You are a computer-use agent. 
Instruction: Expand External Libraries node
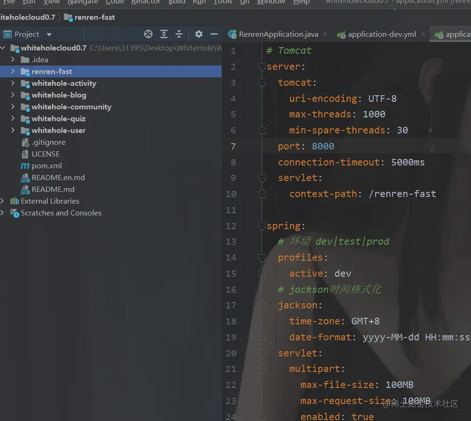coord(2,201)
